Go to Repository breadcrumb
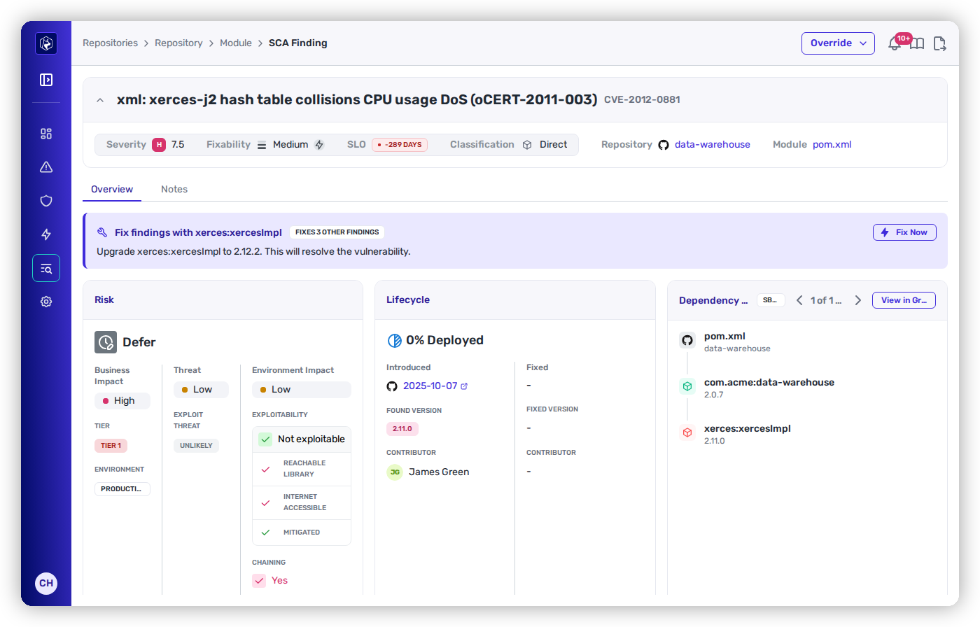The height and width of the screenshot is (627, 980). (178, 43)
